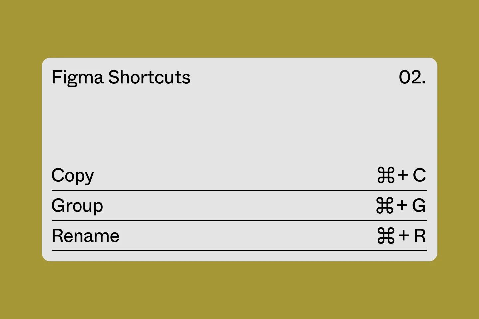The width and height of the screenshot is (479, 319).
Task: Click the plus sign in Copy row
Action: point(403,175)
